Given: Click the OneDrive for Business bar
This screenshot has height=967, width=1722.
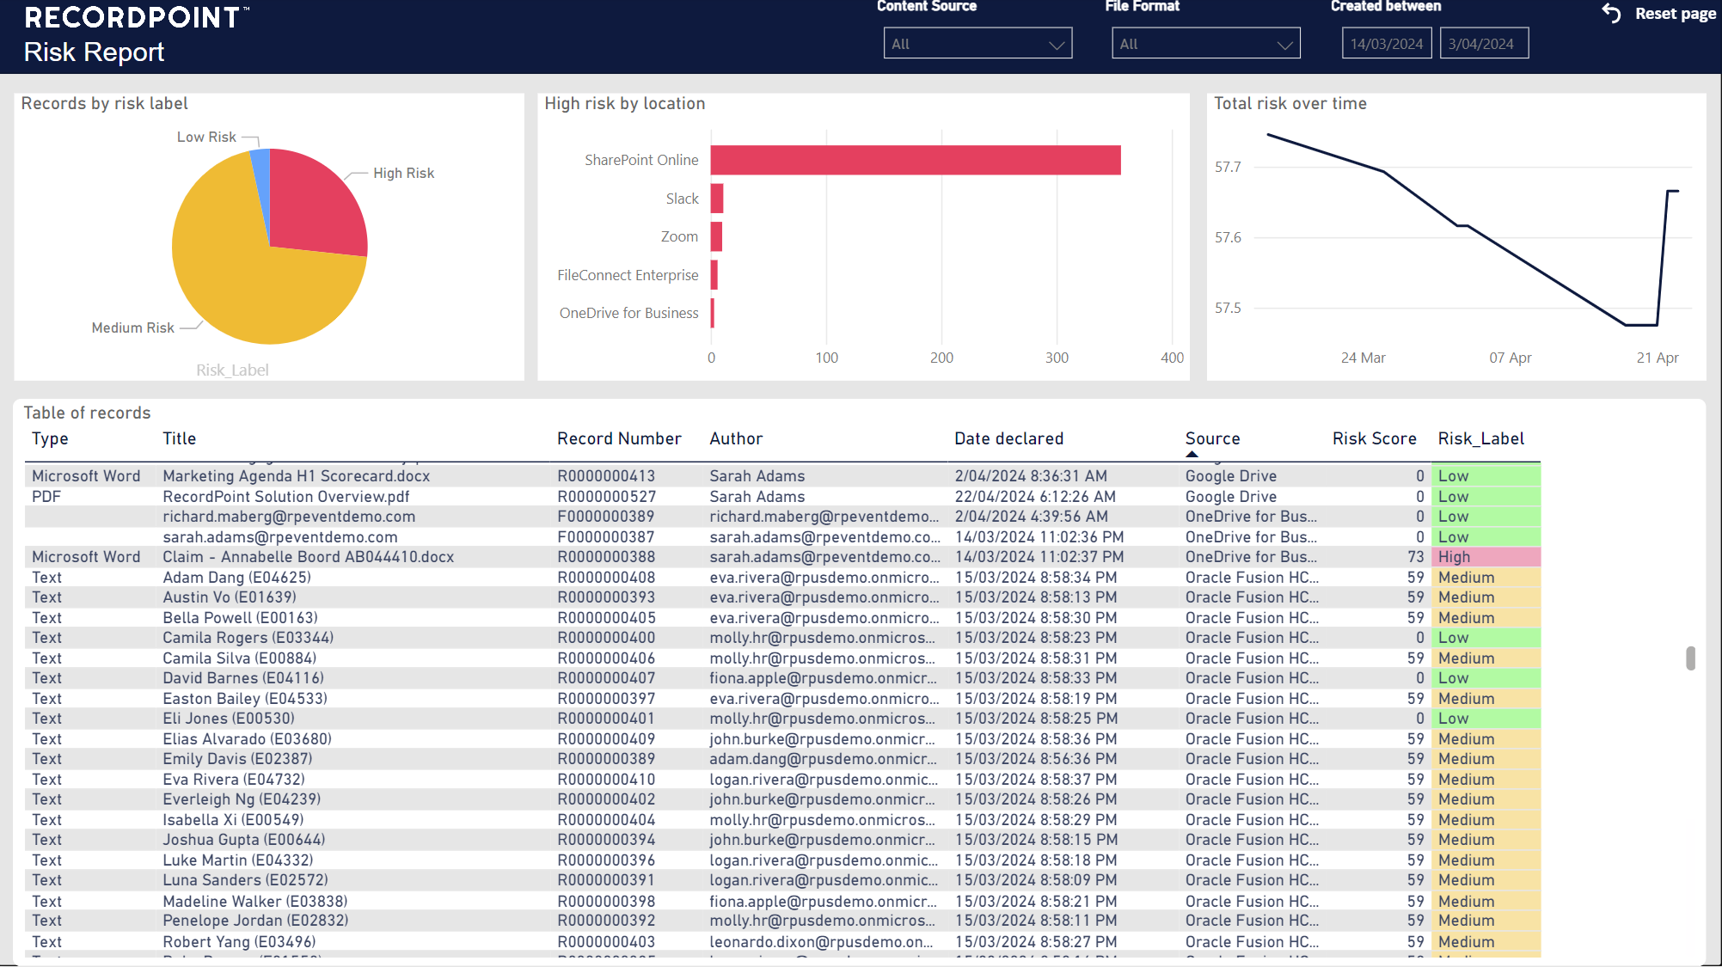Looking at the screenshot, I should click(713, 313).
